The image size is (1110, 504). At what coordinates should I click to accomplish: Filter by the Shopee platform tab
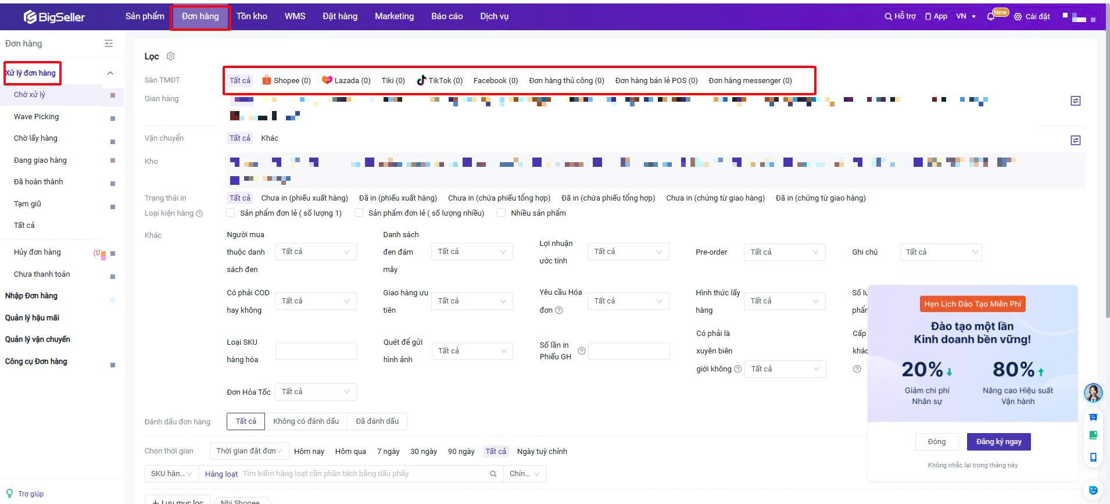(x=286, y=80)
